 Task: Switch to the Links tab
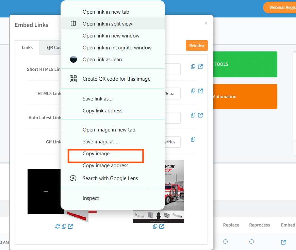27,48
